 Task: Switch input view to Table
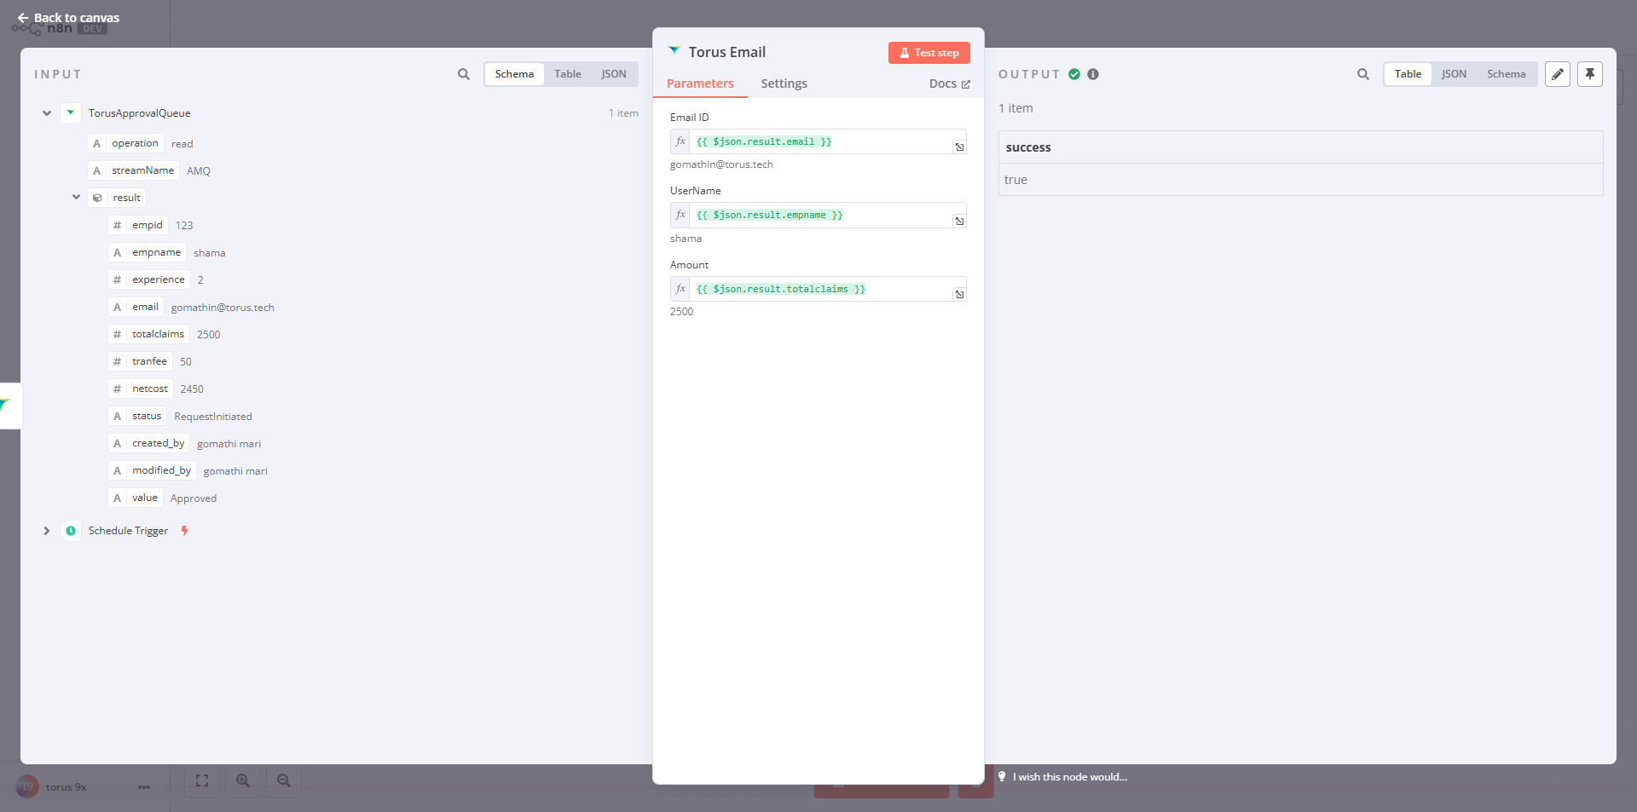(x=567, y=74)
